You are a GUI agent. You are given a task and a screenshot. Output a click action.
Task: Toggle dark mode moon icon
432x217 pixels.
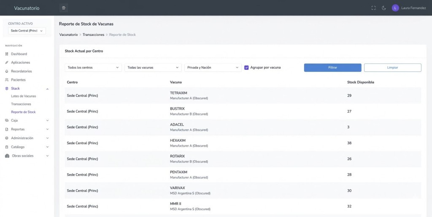(x=384, y=8)
